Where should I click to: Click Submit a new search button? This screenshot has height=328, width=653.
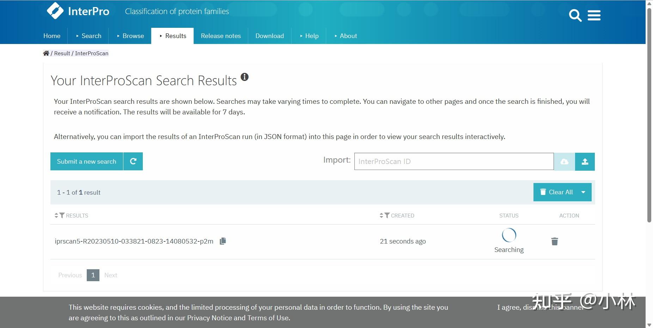(87, 161)
